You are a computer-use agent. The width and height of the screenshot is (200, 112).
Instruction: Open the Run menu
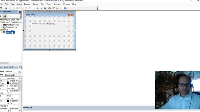42,4
